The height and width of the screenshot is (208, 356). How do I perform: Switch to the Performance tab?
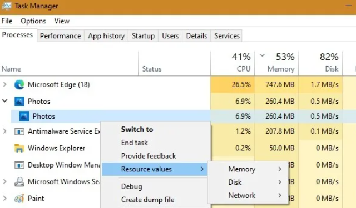coord(61,35)
